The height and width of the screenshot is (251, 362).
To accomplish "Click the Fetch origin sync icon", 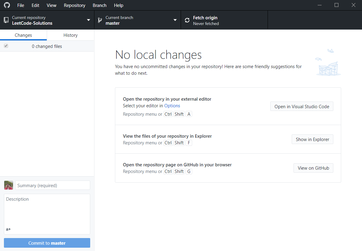I will (187, 20).
